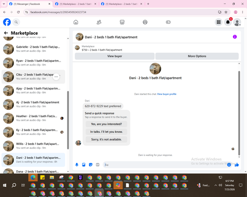The width and height of the screenshot is (247, 197).
Task: Select the Dani conversation in list
Action: pyautogui.click(x=33, y=160)
